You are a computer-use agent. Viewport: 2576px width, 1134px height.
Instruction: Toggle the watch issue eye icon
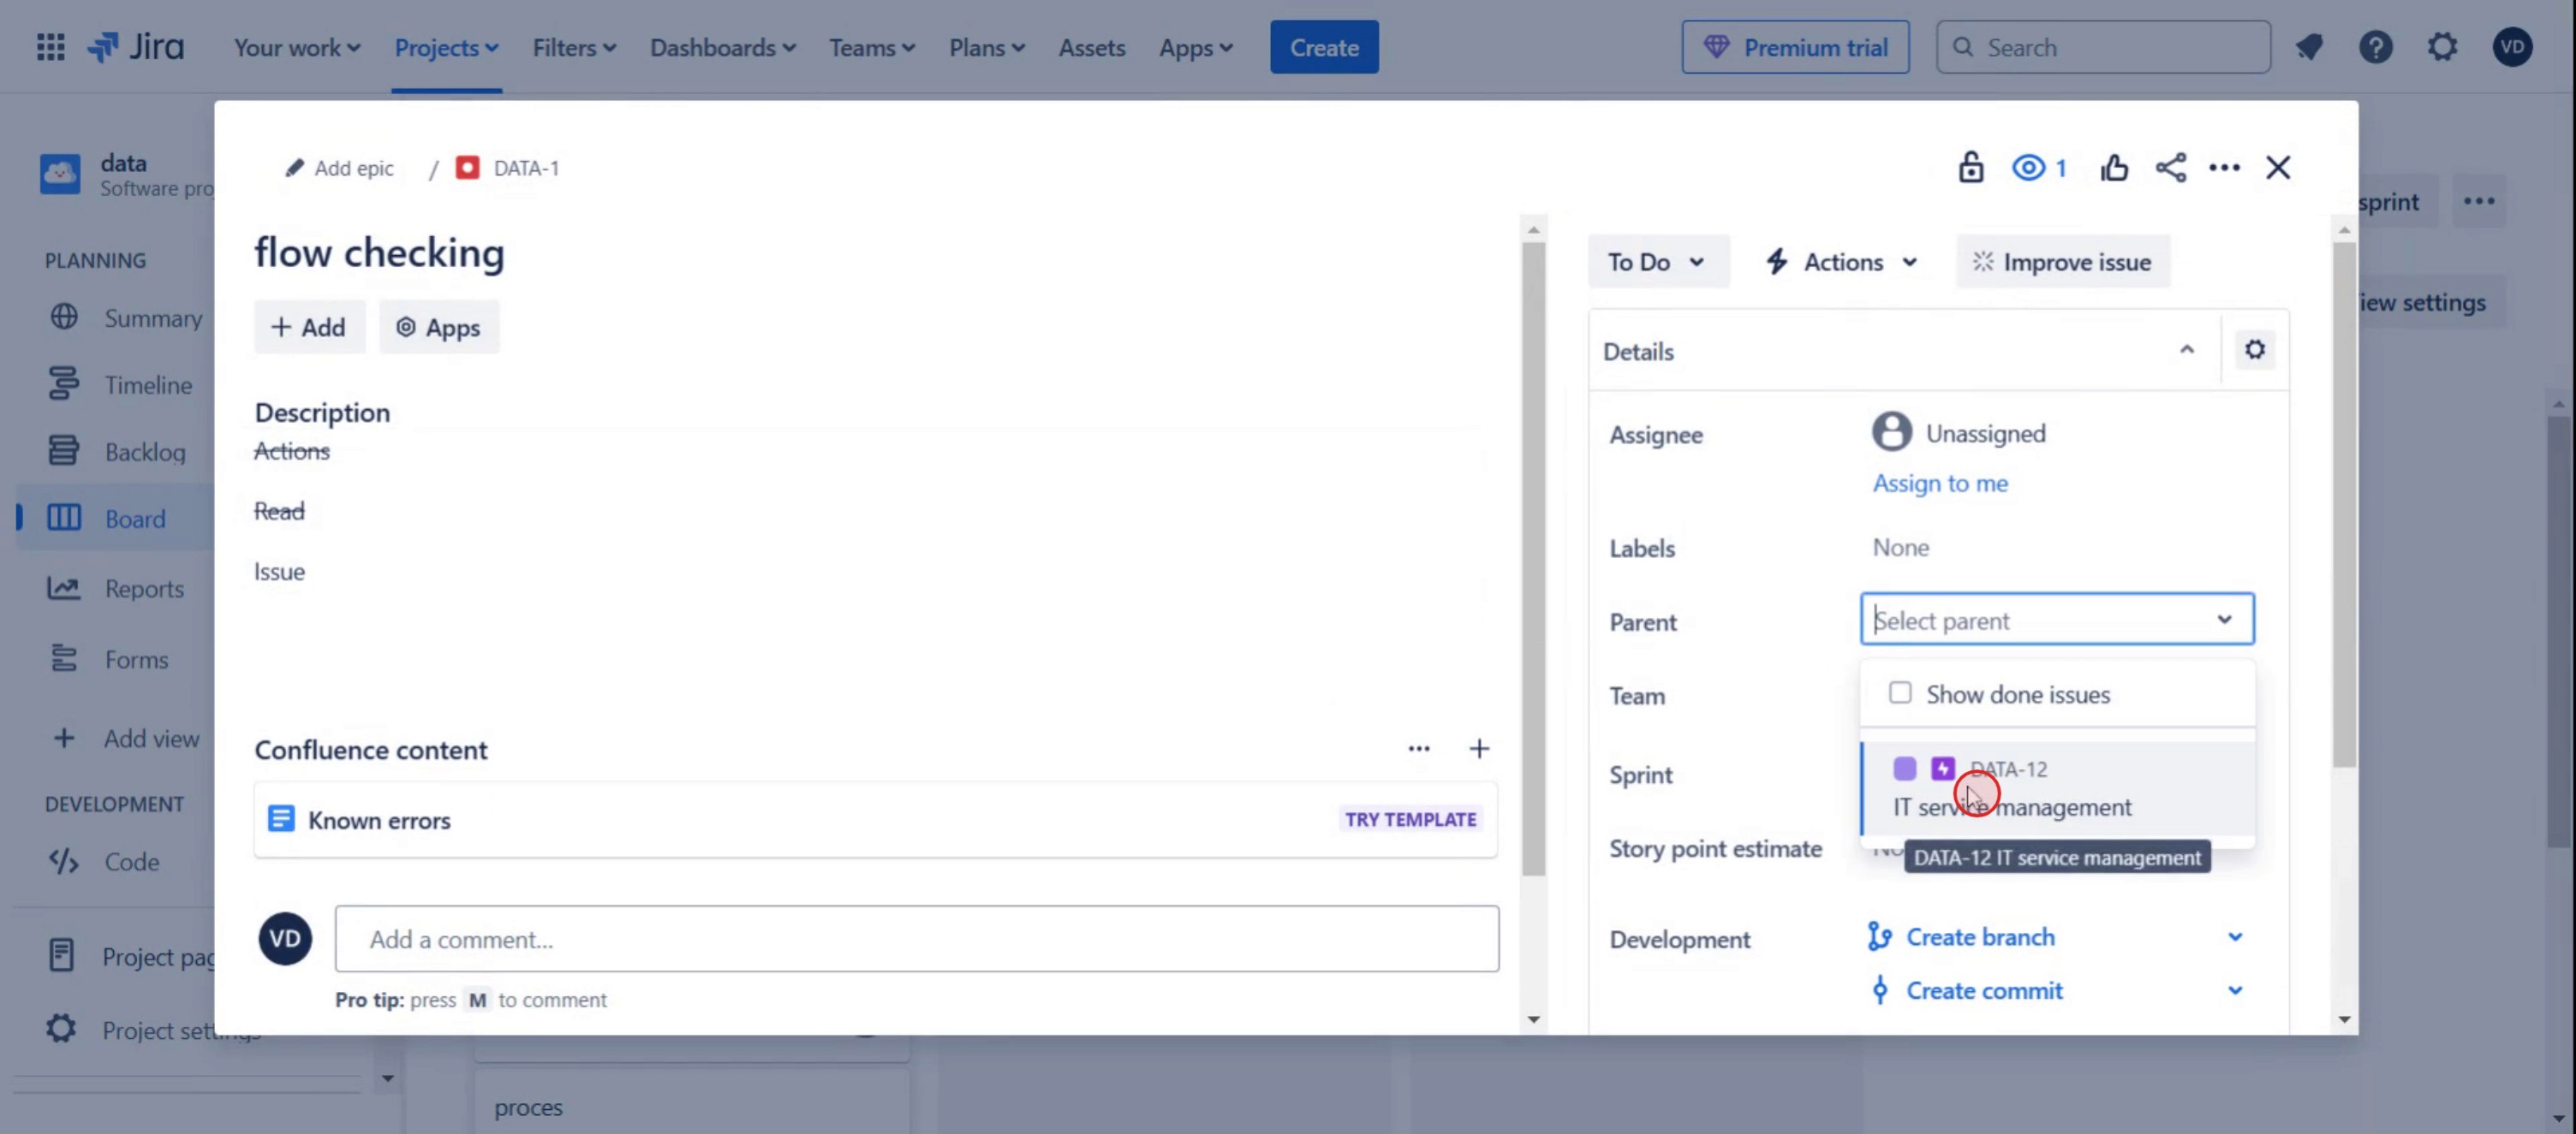(x=2029, y=168)
